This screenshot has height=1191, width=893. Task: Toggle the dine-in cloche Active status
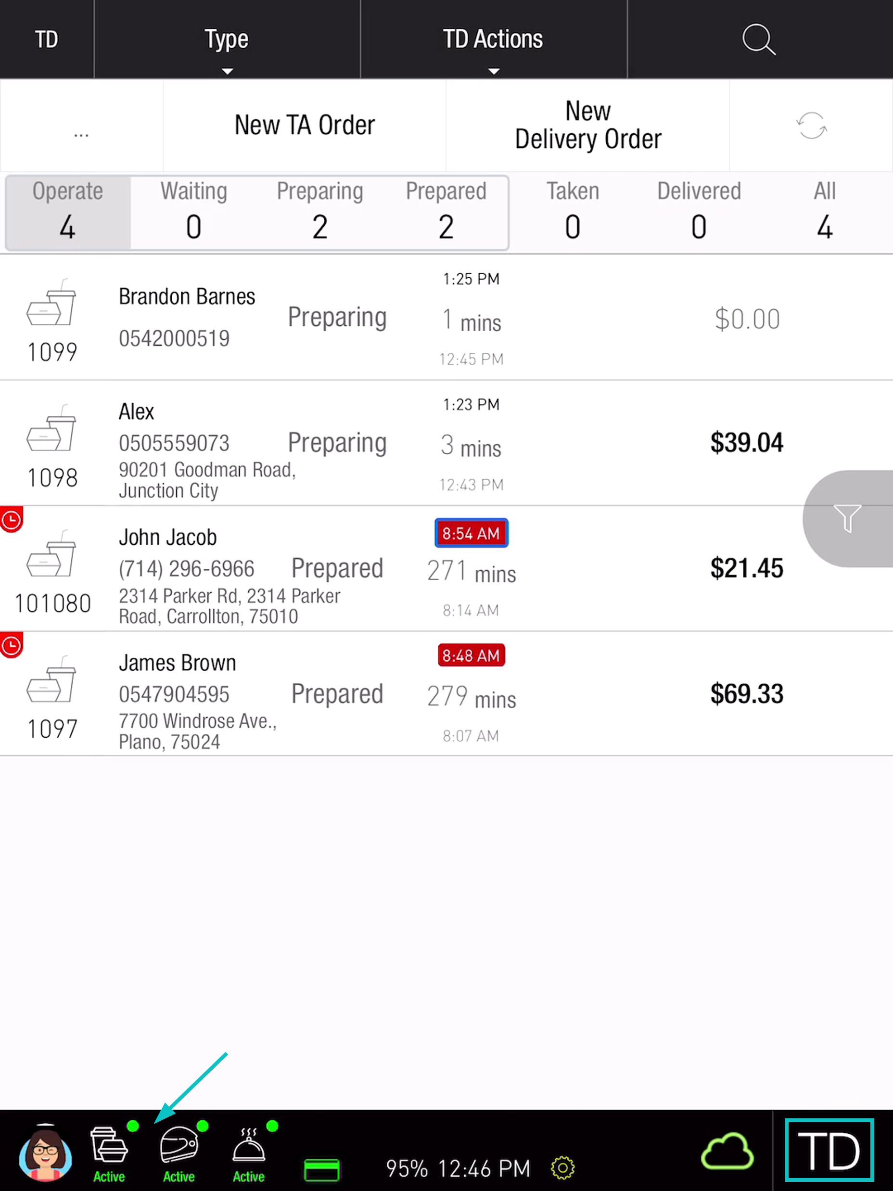click(249, 1153)
